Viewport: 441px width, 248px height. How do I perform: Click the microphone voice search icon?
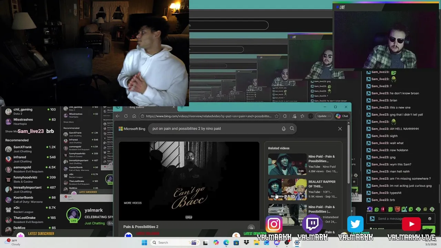[x=284, y=128]
